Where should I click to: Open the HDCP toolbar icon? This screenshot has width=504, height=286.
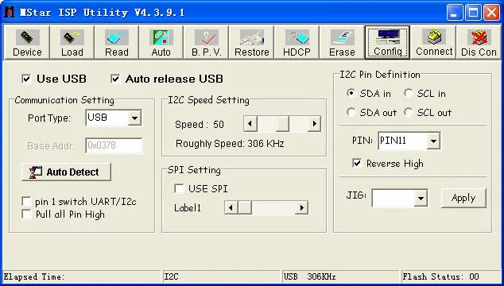pos(297,43)
